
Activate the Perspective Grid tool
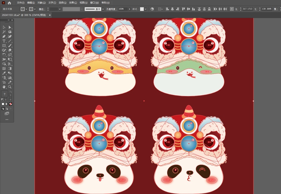(x=10, y=64)
